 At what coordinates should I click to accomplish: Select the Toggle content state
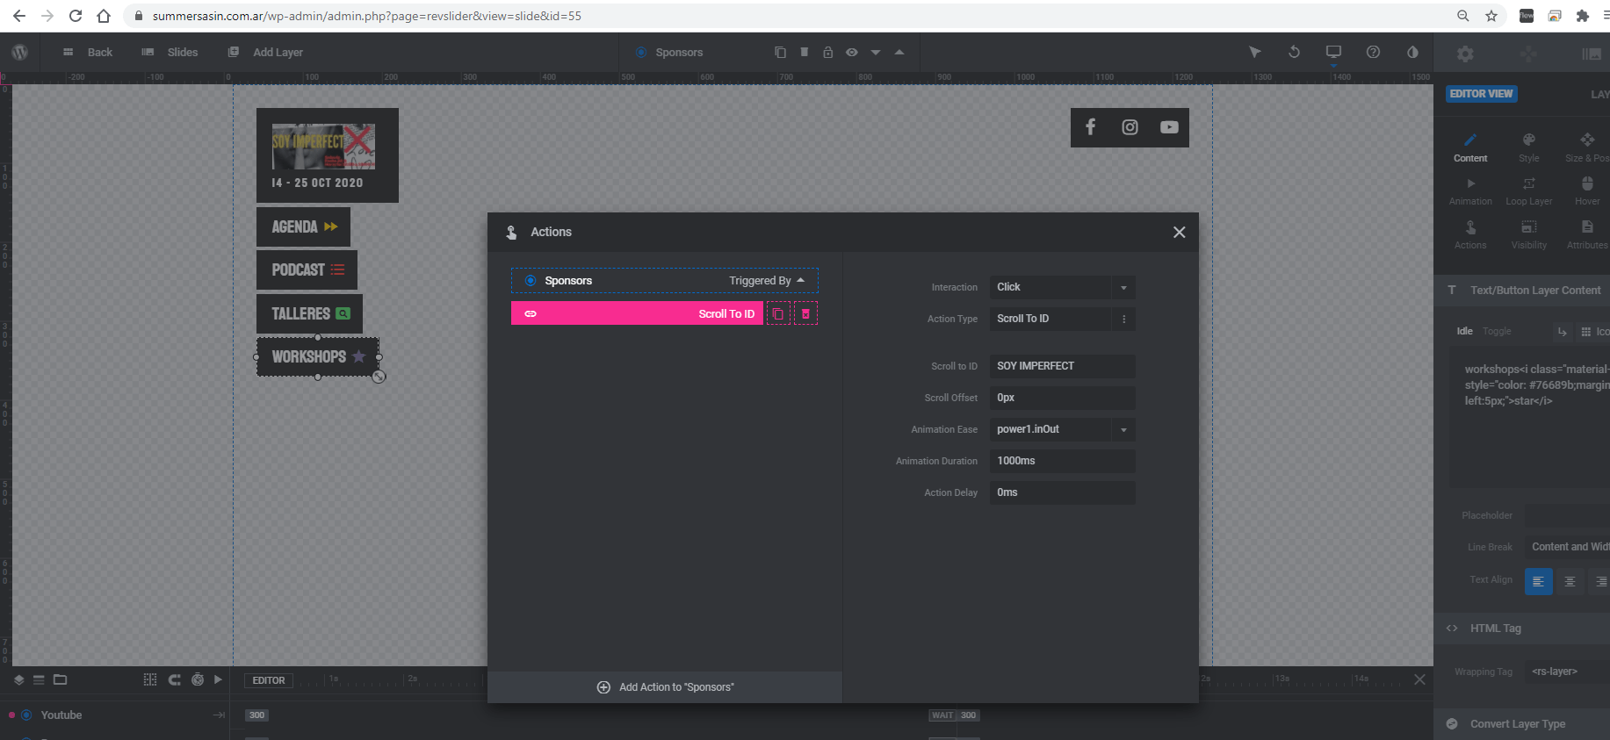click(1497, 332)
